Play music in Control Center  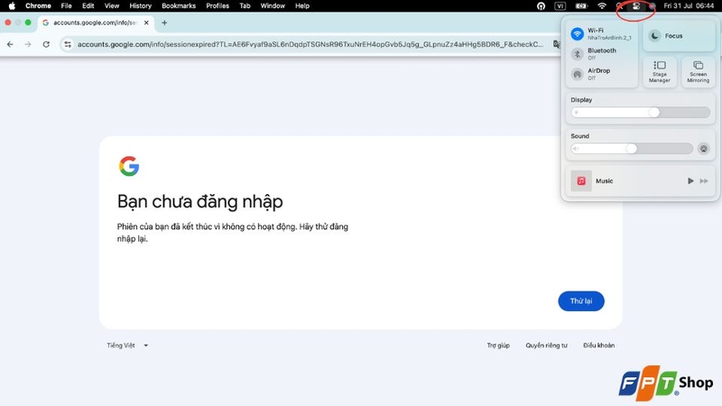(690, 181)
